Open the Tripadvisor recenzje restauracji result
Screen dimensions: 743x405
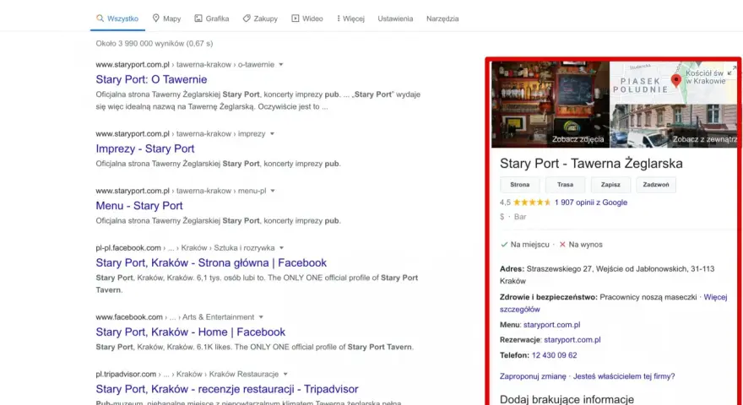pyautogui.click(x=227, y=389)
